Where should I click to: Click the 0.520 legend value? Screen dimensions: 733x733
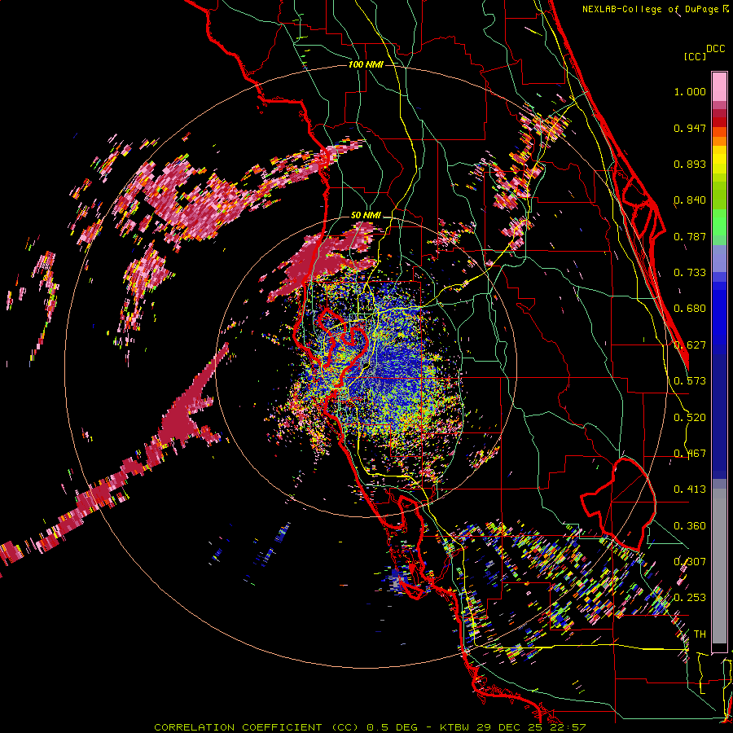[x=690, y=418]
